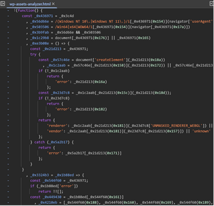Click the const _0x544f60 declaration

[59, 181]
